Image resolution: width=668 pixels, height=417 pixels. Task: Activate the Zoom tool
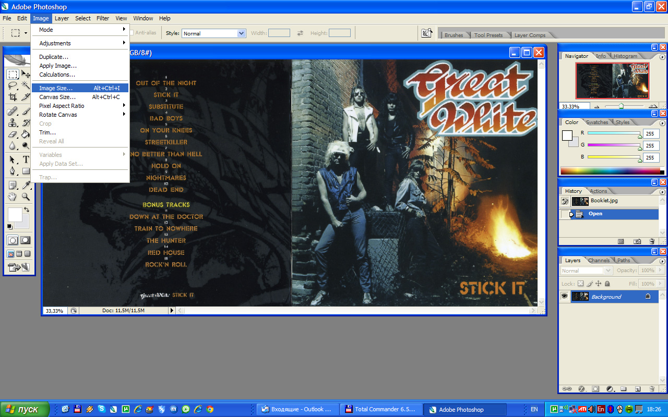(26, 197)
